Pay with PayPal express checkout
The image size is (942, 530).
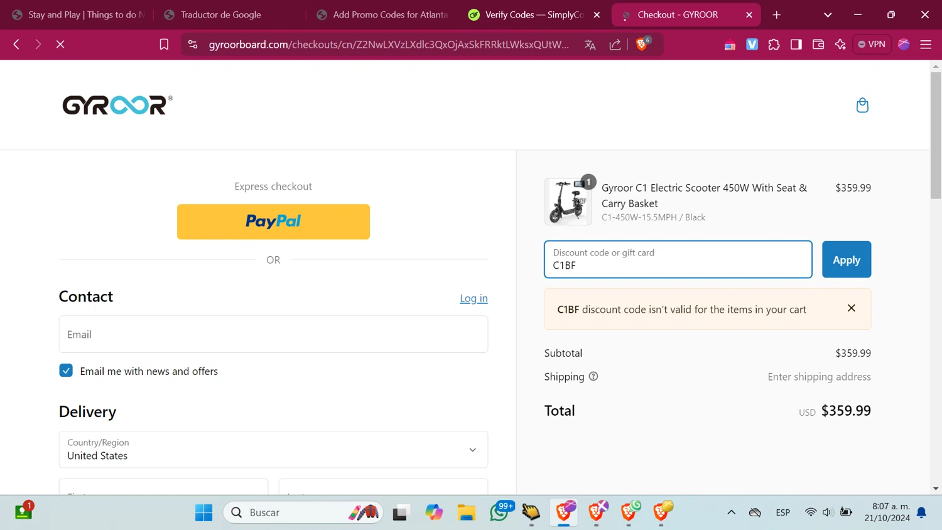273,222
